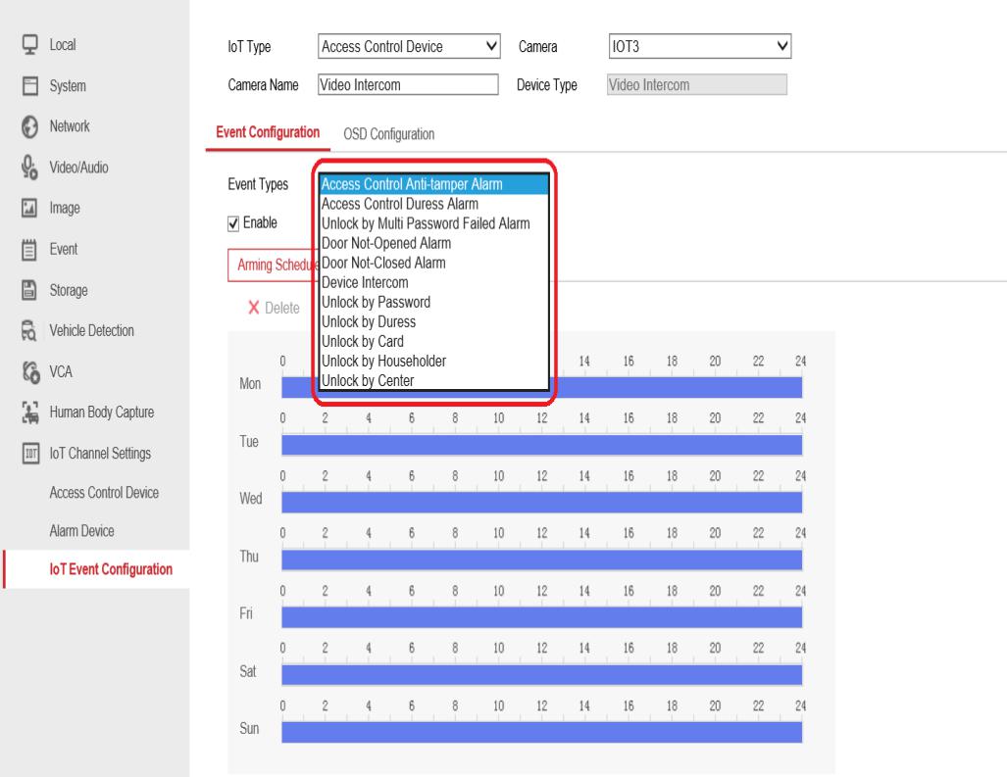1007x777 pixels.
Task: Click the Camera Name input field
Action: [x=408, y=85]
